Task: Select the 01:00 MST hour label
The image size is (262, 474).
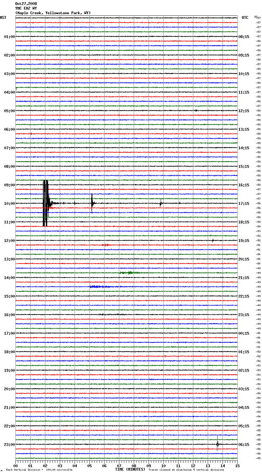Action: click(x=9, y=37)
